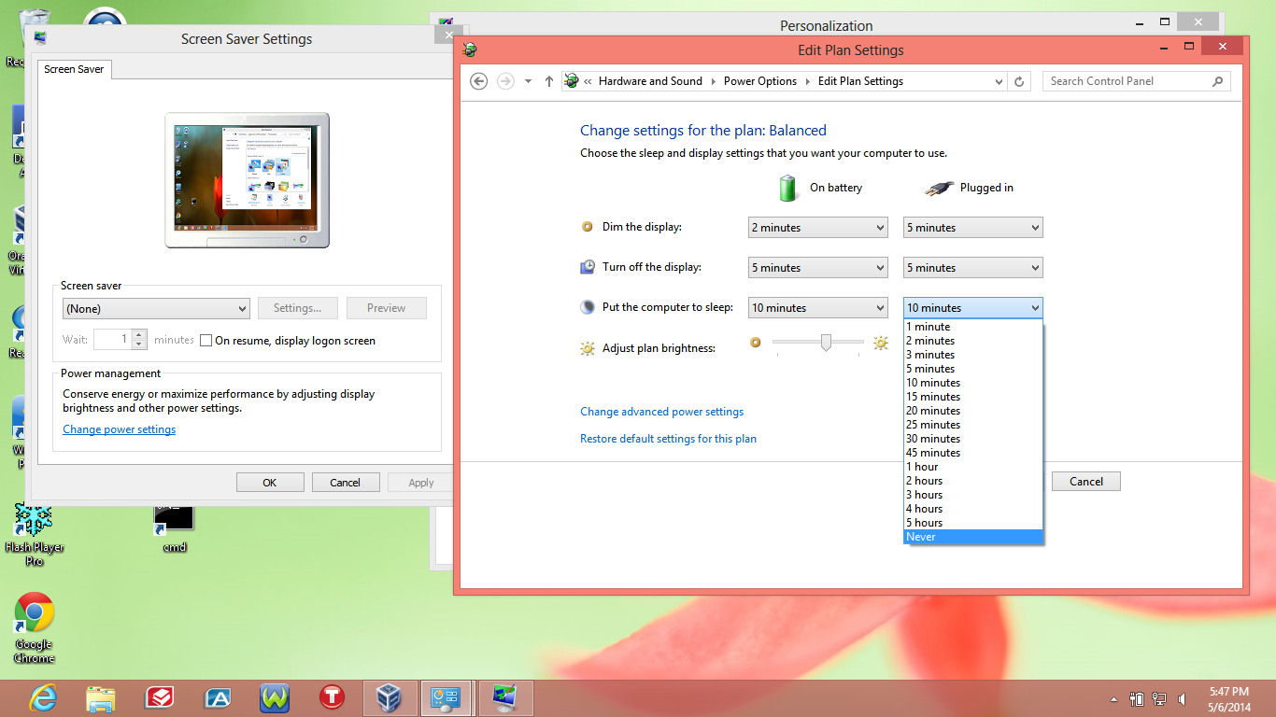Open VirtualBox from the taskbar
The height and width of the screenshot is (717, 1276).
click(x=389, y=697)
